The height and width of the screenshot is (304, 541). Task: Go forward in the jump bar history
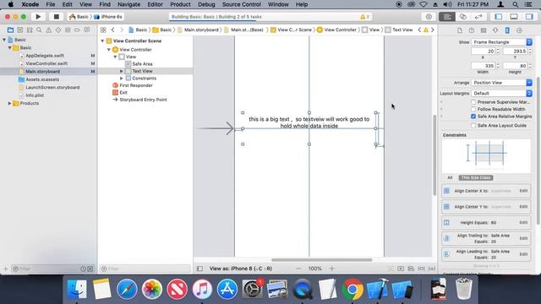pyautogui.click(x=122, y=30)
